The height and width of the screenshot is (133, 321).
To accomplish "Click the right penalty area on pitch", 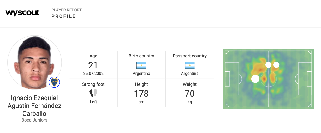I will point(305,79).
